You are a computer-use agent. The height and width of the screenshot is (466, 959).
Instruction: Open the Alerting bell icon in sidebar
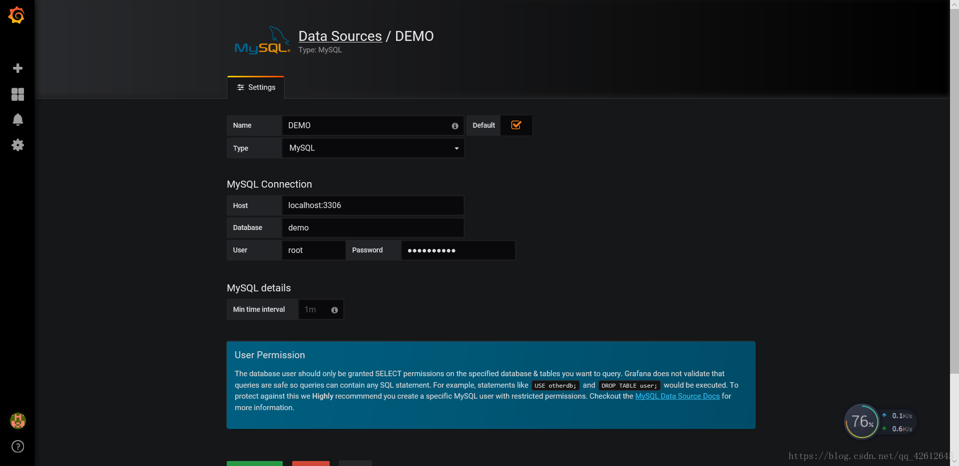coord(17,120)
